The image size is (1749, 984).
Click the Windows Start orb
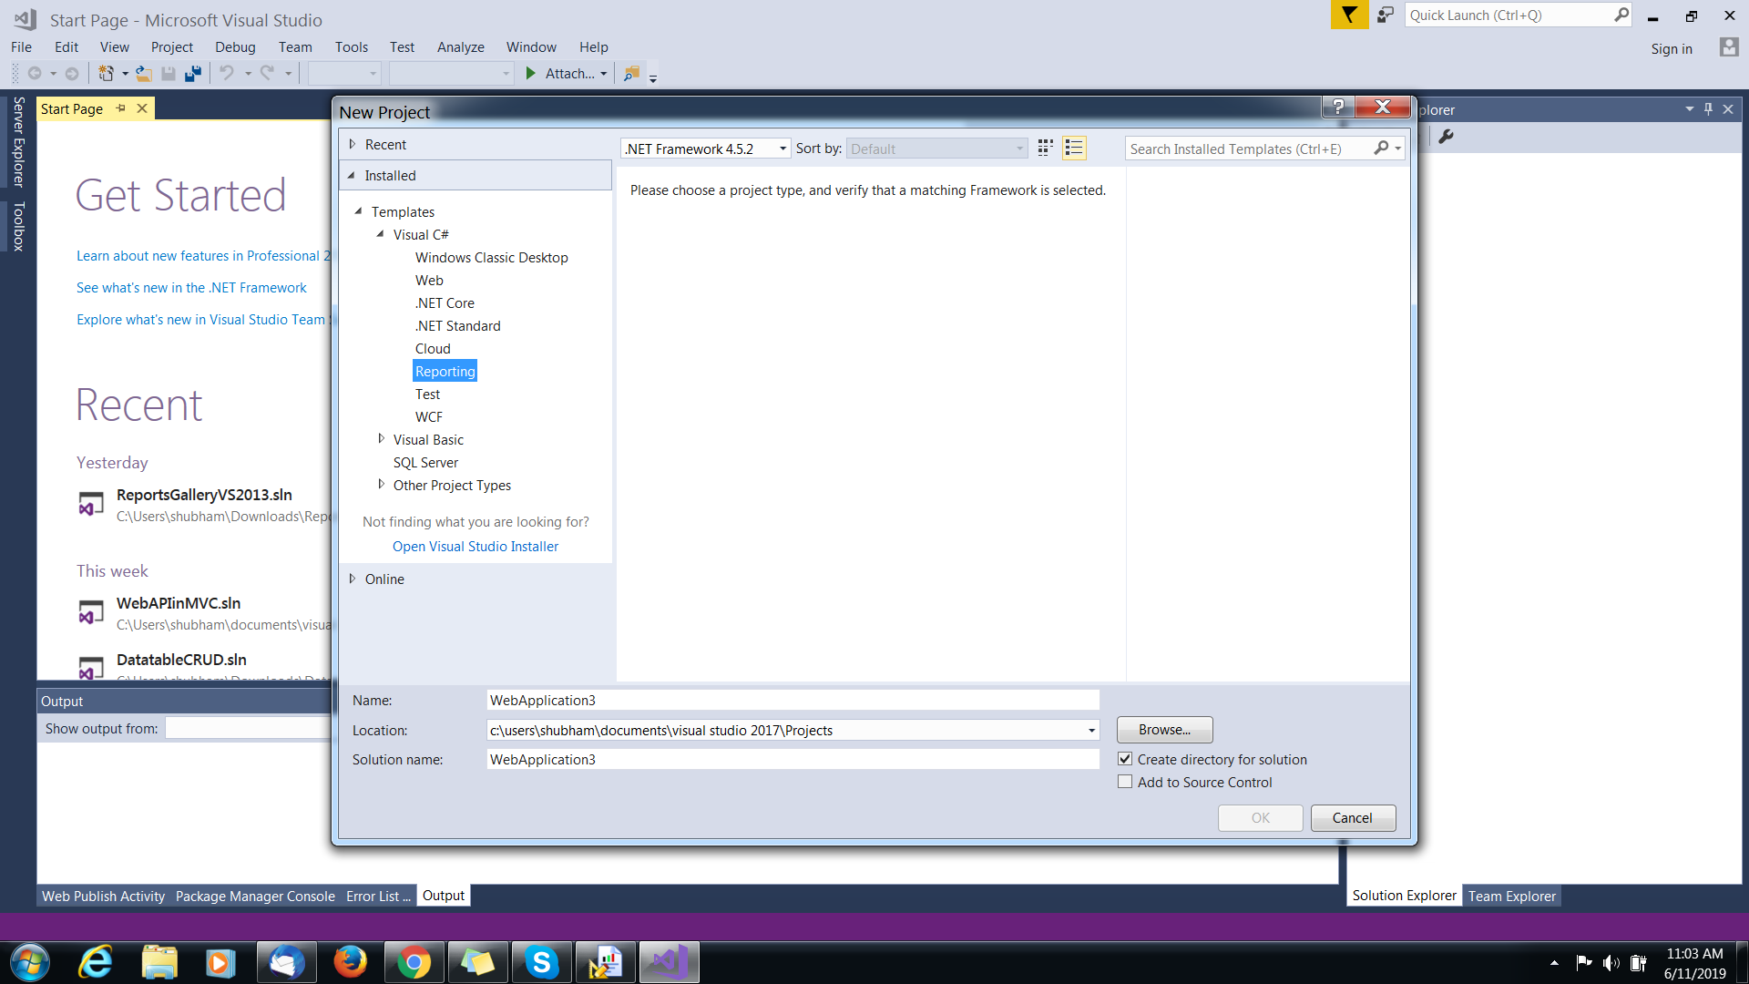[x=30, y=962]
